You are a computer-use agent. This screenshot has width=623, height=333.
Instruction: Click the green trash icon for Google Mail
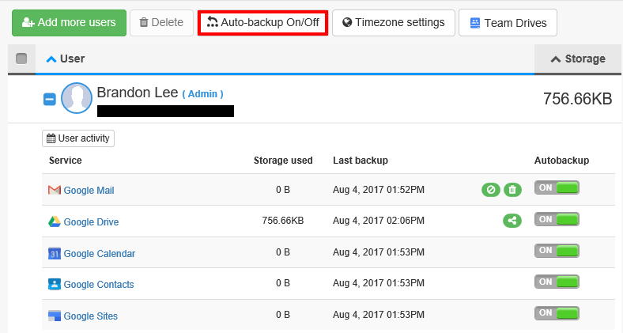pyautogui.click(x=513, y=189)
